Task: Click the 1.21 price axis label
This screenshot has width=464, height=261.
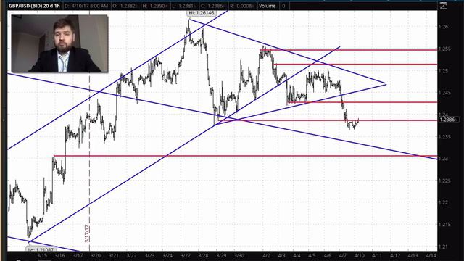Action: point(444,246)
